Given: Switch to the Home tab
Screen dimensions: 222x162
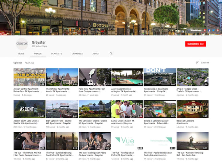Looking at the screenshot, I should (x=21, y=54).
